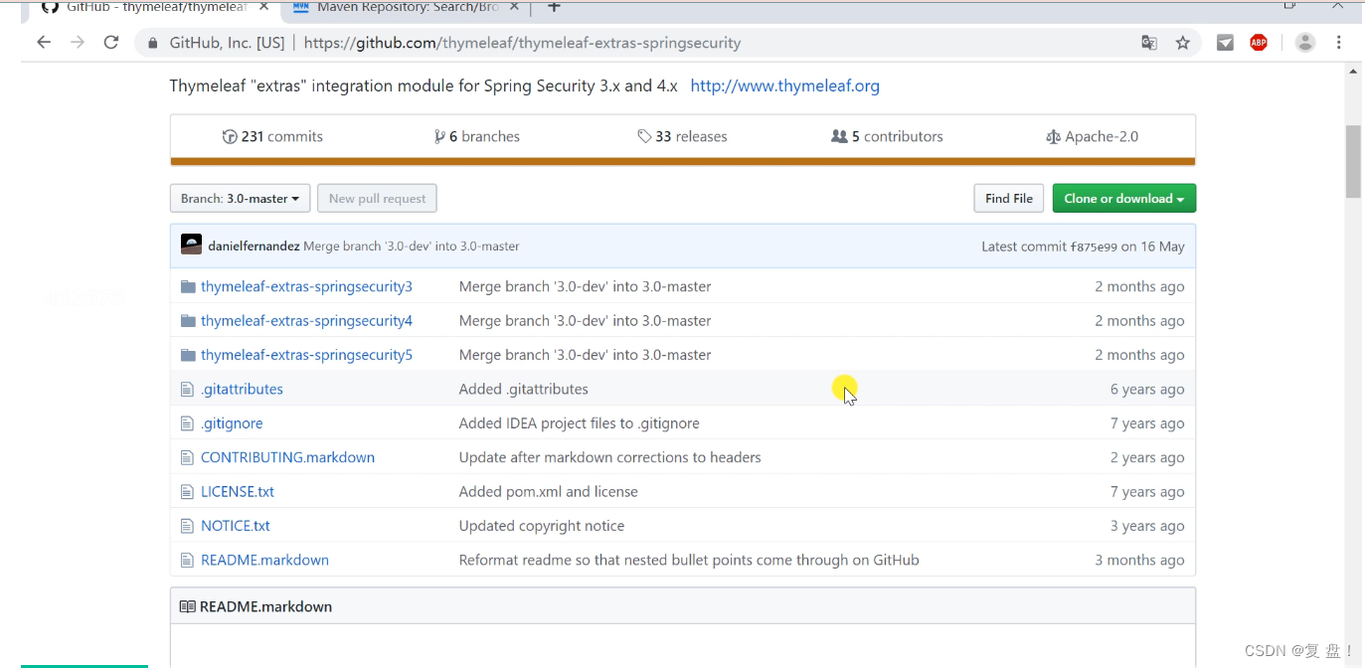Click file icon next to CONTRIBUTING.markdown
Image resolution: width=1365 pixels, height=668 pixels.
point(187,457)
